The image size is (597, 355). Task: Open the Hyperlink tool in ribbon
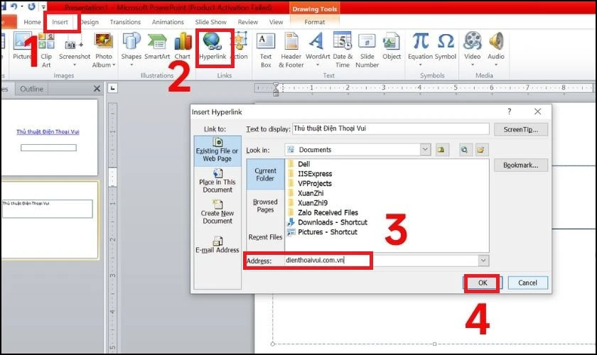coord(213,46)
